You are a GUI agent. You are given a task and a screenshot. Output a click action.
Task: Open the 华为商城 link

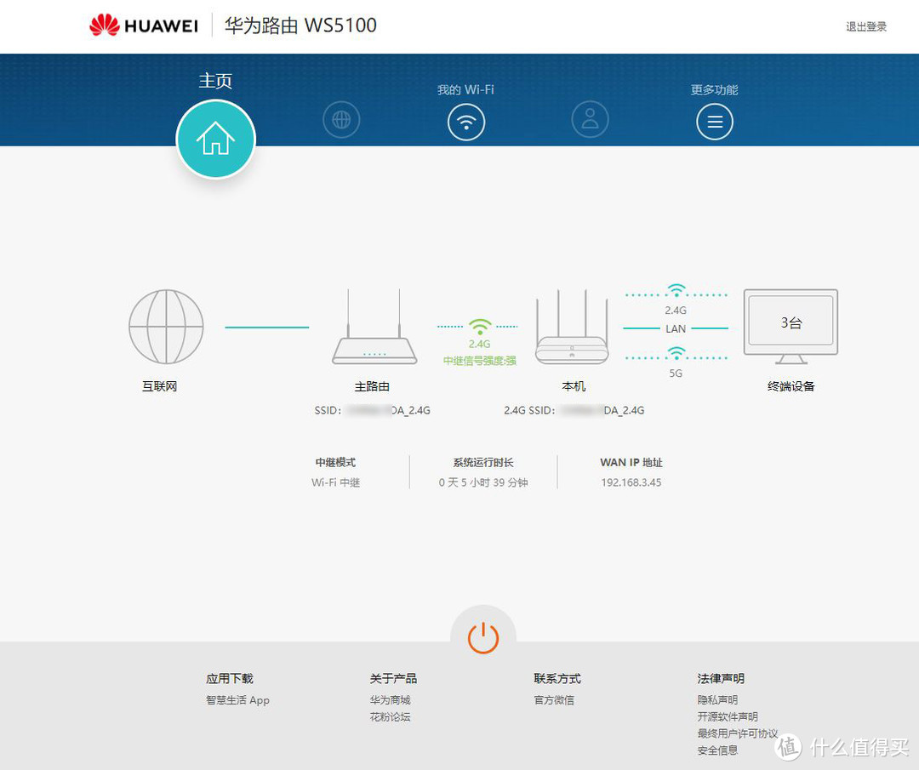[390, 699]
